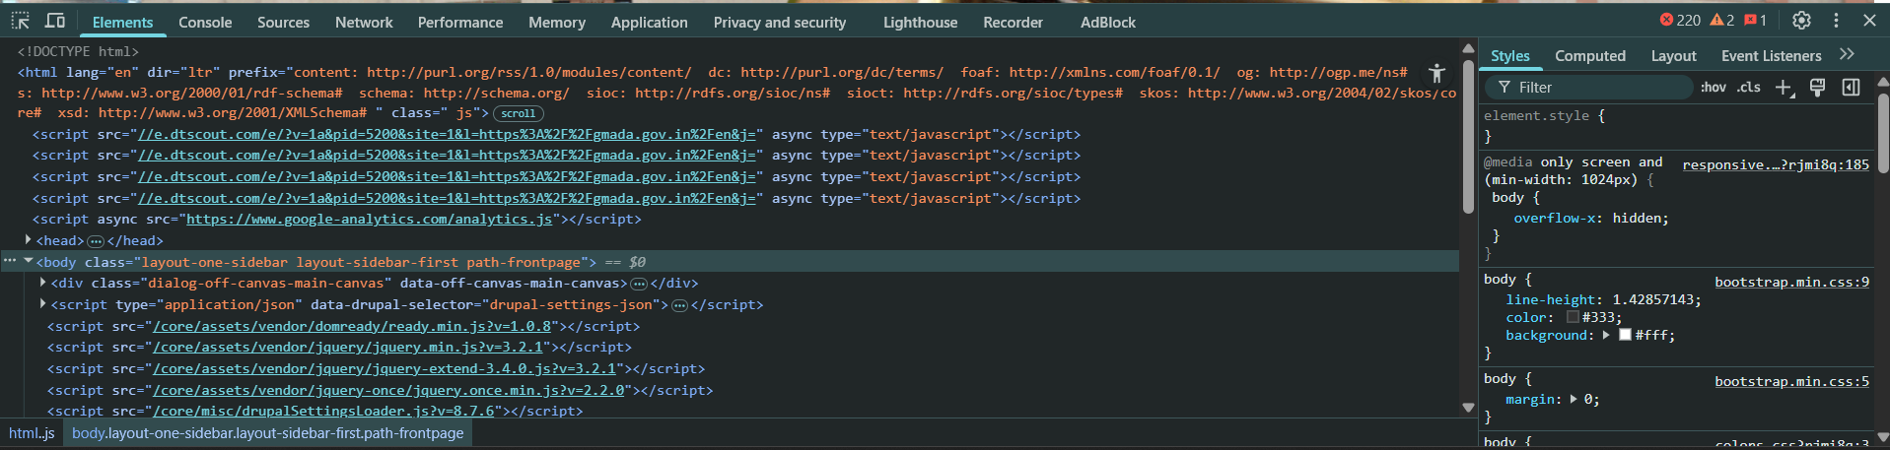Viewport: 1890px width, 450px height.
Task: Open the drupalSettingsLoader.js link
Action: pyautogui.click(x=323, y=411)
